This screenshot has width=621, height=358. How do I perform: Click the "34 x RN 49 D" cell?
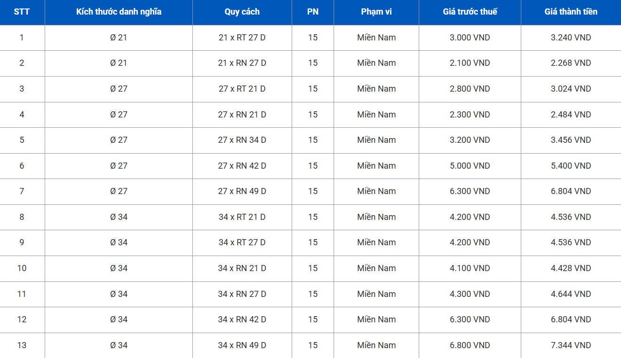(x=242, y=345)
